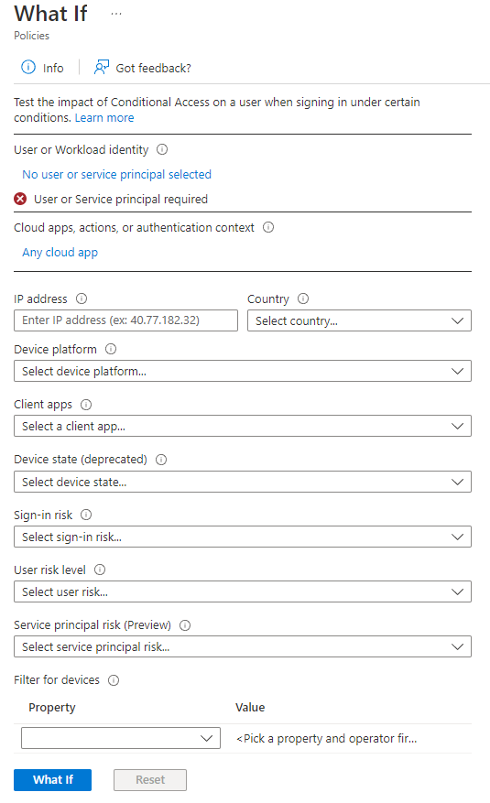Click Info in the command bar

click(x=42, y=68)
